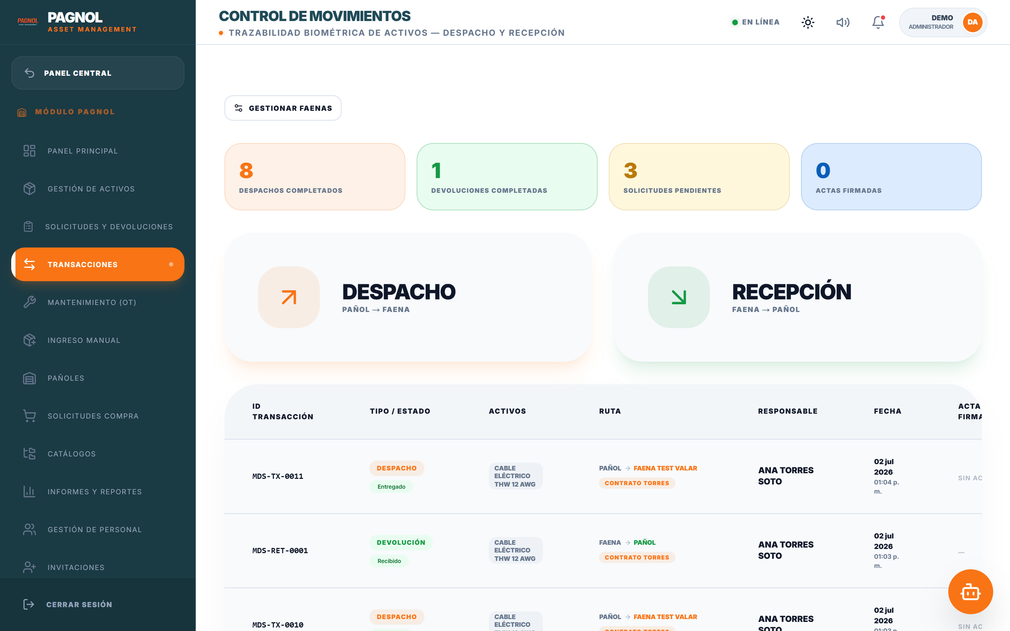1010x631 pixels.
Task: Click FAENA TEST VALAR in MDS-TX-0011 row
Action: [665, 468]
